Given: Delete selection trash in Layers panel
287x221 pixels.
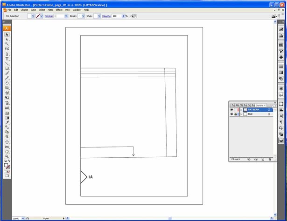Looking at the screenshot, I should (x=270, y=159).
